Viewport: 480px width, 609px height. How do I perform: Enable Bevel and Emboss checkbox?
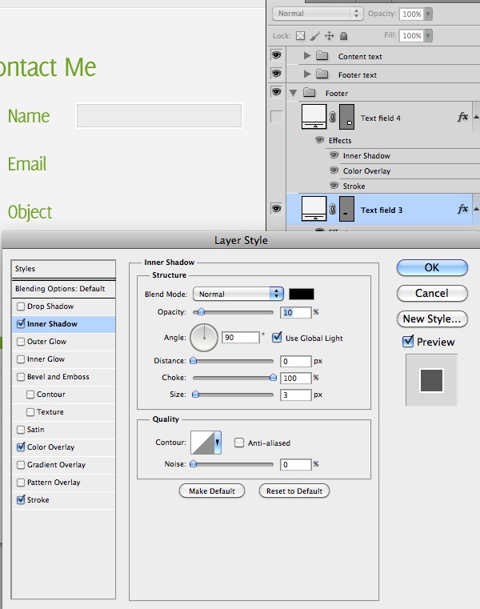(x=21, y=377)
